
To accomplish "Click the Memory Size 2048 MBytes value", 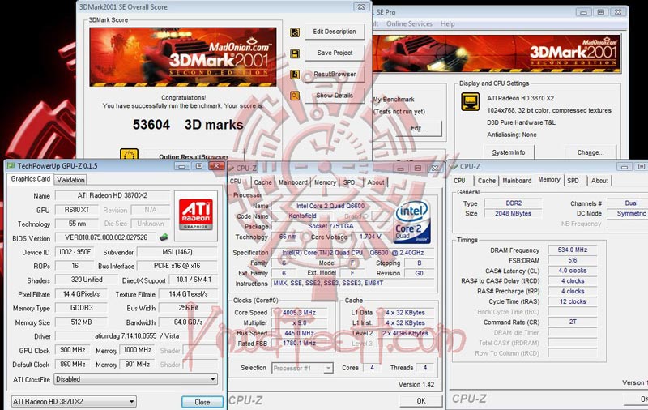I will pyautogui.click(x=513, y=213).
